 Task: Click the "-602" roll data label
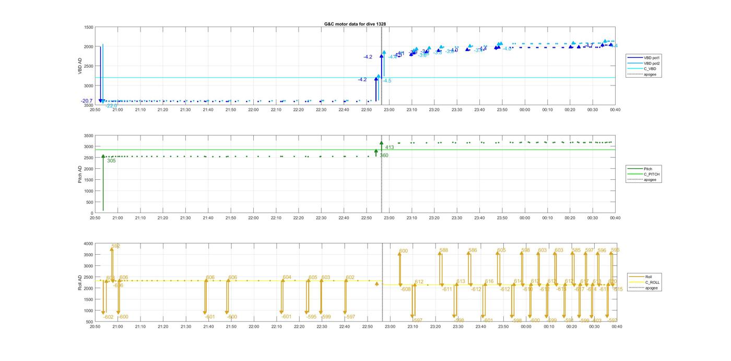pyautogui.click(x=108, y=317)
